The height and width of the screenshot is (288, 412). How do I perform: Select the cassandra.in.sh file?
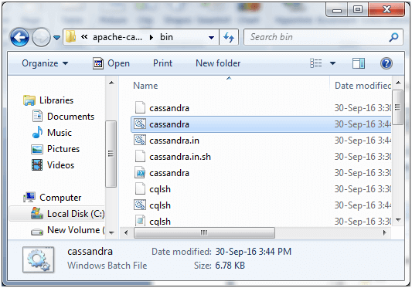pos(260,157)
